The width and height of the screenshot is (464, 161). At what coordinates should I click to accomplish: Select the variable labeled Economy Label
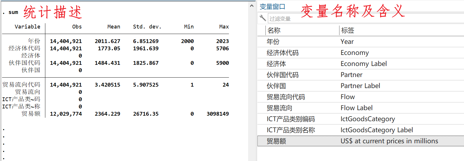coord(363,64)
